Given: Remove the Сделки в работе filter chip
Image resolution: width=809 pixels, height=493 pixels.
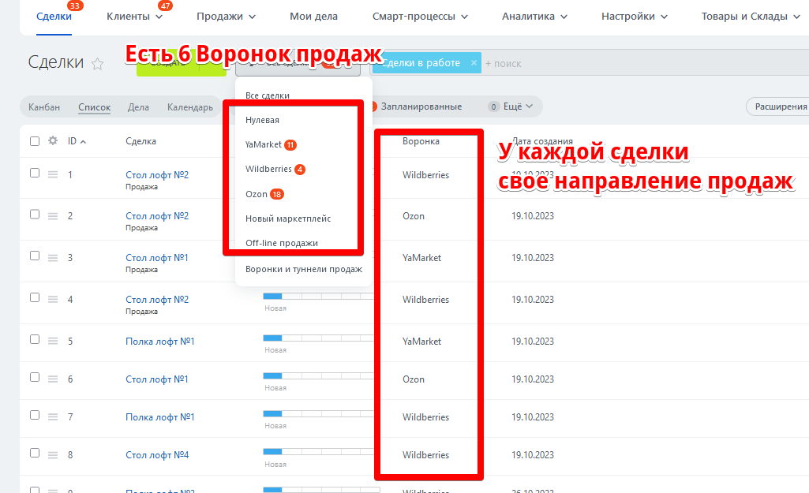Looking at the screenshot, I should 474,62.
